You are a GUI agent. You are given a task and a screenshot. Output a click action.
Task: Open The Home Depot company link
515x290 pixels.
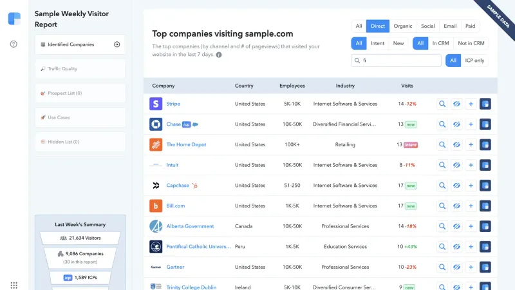[x=186, y=144]
